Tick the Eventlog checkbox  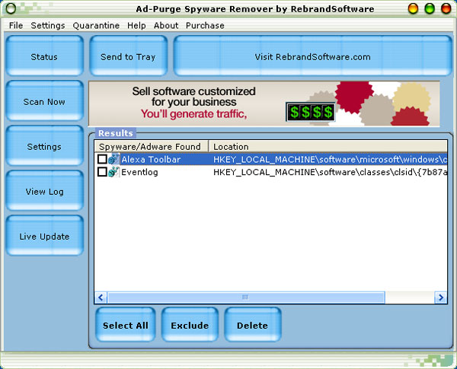pyautogui.click(x=102, y=172)
